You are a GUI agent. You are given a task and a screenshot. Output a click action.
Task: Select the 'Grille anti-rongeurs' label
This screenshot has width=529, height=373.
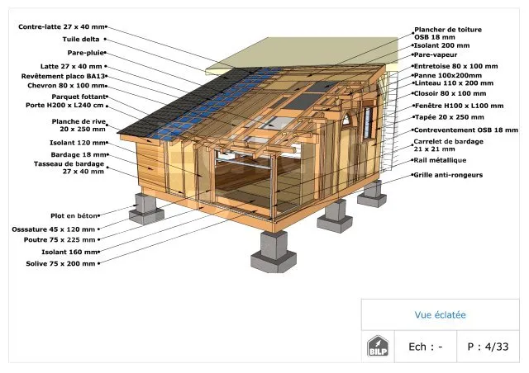point(447,175)
